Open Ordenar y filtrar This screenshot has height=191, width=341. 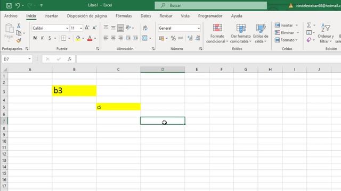[326, 33]
